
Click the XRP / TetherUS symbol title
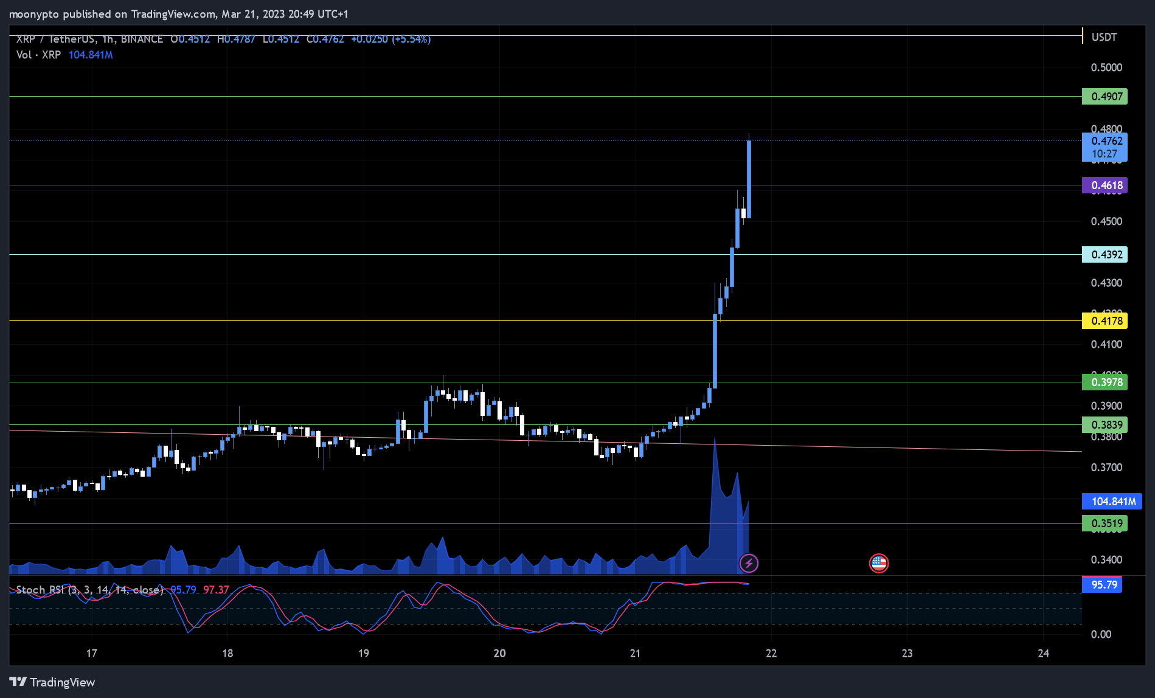click(x=89, y=39)
